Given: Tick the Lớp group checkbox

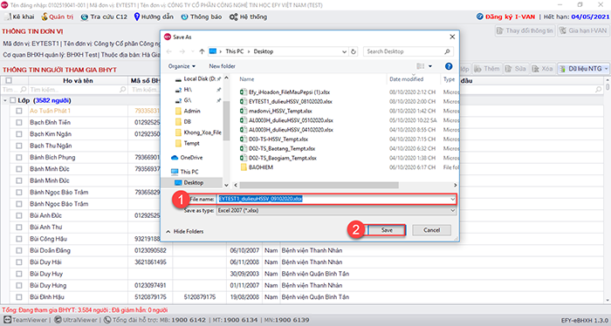Looking at the screenshot, I should [13, 100].
